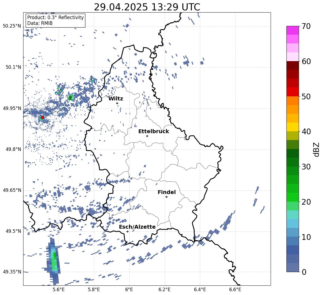Click the Data: RMIB text

[x=40, y=23]
